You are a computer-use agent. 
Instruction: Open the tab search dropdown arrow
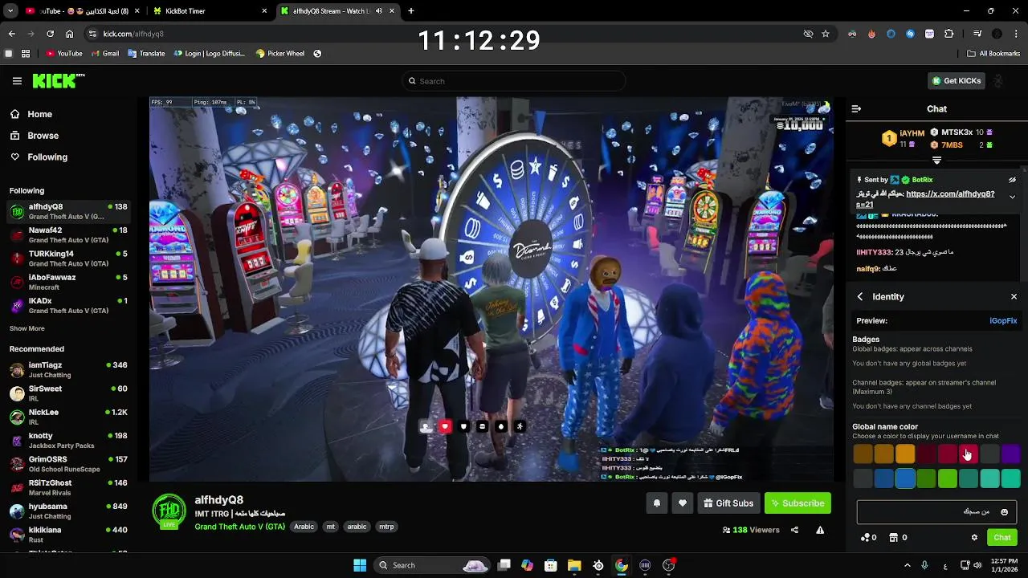pos(10,11)
